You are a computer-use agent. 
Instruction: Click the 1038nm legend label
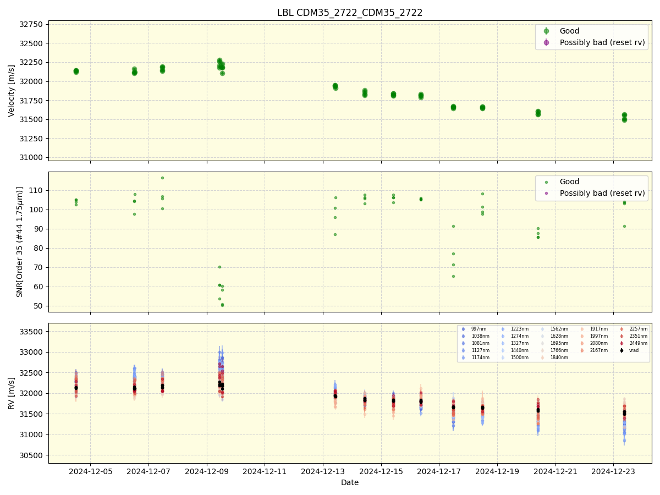tap(480, 336)
